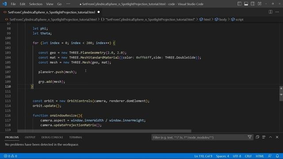The width and height of the screenshot is (283, 159).
Task: Split the editor to the right
Action: [270, 12]
